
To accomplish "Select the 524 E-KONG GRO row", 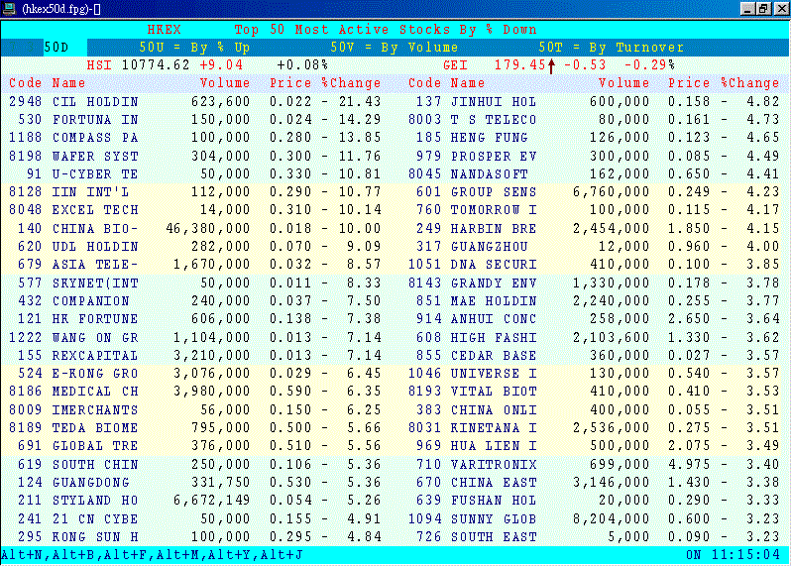I will tap(194, 374).
